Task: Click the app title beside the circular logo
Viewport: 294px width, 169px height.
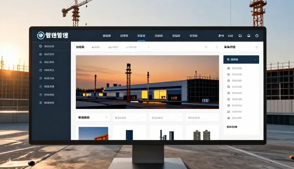Action: pyautogui.click(x=57, y=35)
